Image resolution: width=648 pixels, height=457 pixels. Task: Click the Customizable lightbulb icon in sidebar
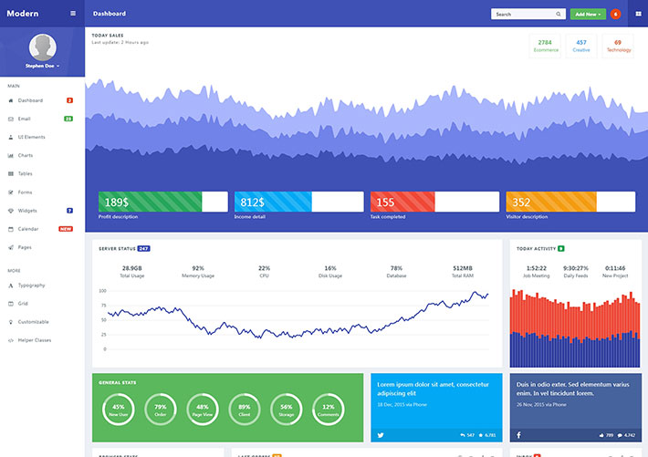pos(10,322)
